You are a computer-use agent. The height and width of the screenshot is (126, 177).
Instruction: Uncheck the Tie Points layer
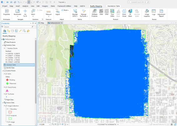[x=6, y=94]
